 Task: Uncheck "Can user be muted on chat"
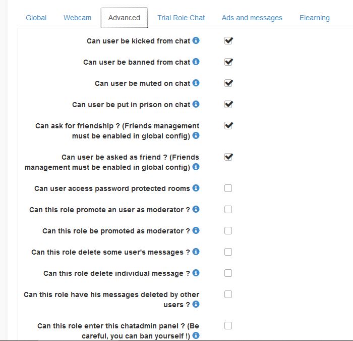coord(228,83)
